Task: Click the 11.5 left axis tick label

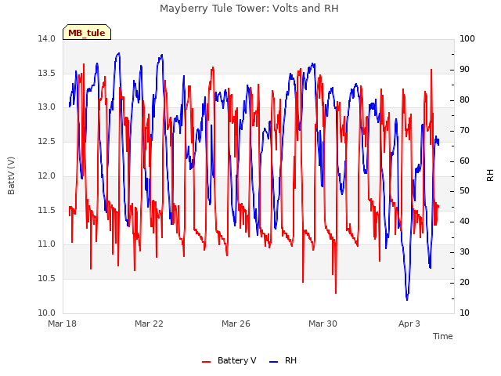Action: coord(47,211)
